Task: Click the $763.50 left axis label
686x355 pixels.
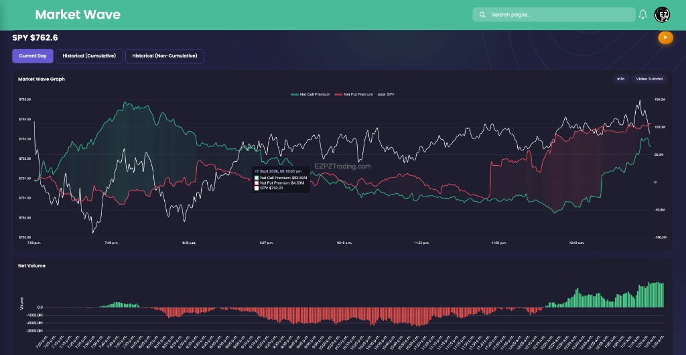Action: coord(25,100)
